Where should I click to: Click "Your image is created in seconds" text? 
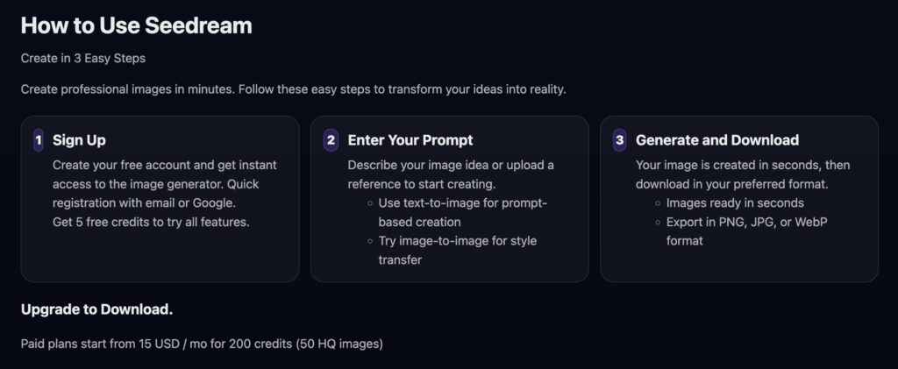(742, 165)
